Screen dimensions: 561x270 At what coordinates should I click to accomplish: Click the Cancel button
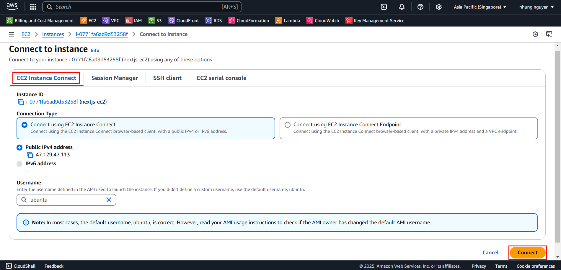490,253
